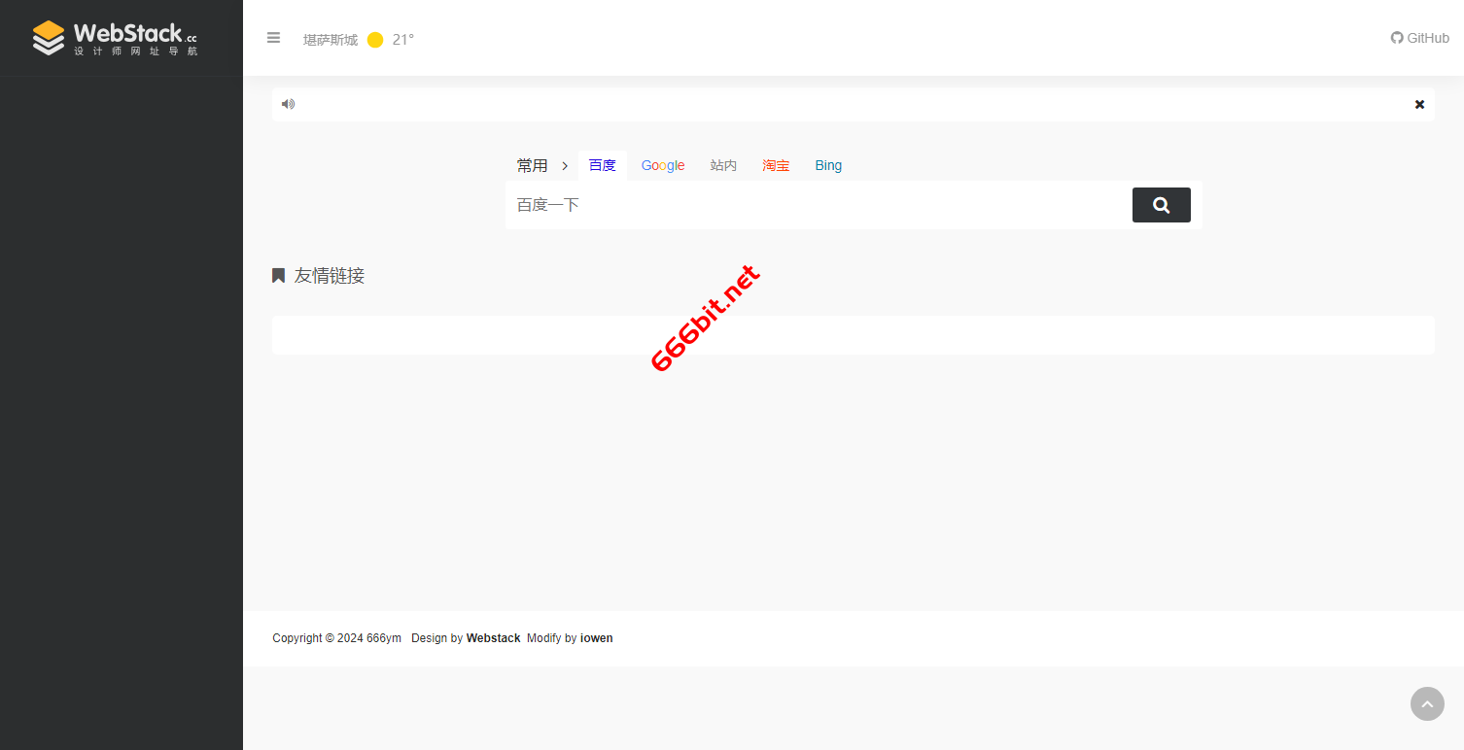The image size is (1464, 750).
Task: Dismiss the announcement bar with X
Action: (x=1419, y=104)
